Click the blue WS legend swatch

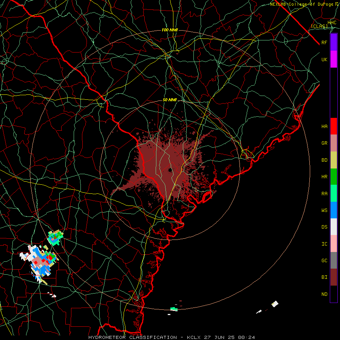pyautogui.click(x=334, y=210)
